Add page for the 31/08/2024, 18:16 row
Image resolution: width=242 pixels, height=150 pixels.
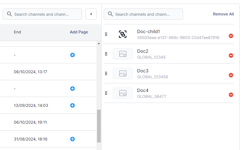coord(72,139)
